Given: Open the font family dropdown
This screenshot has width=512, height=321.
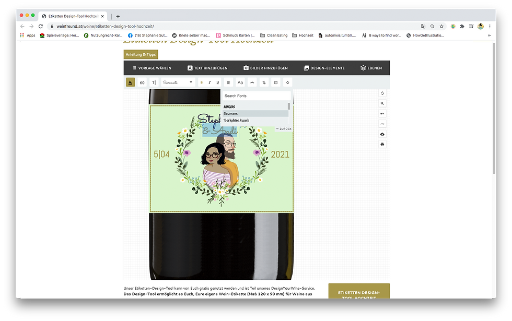Looking at the screenshot, I should click(178, 82).
